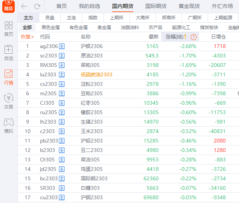Filter by 能源化工 category
This screenshot has width=239, height=203.
coord(181,27)
